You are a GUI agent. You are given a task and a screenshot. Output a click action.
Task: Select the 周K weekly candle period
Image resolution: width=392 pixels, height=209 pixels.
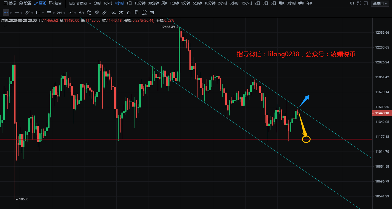point(164,3)
